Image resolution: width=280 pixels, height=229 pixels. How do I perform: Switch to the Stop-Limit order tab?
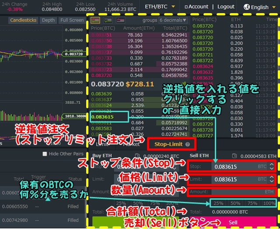[x=168, y=144]
